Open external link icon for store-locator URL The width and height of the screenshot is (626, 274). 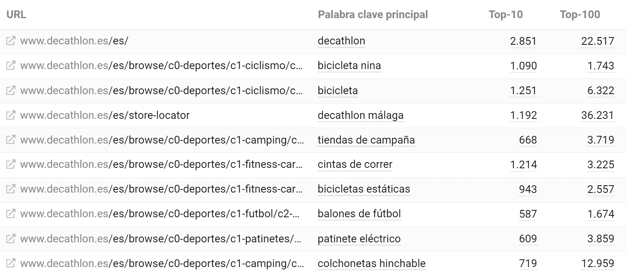coord(11,115)
